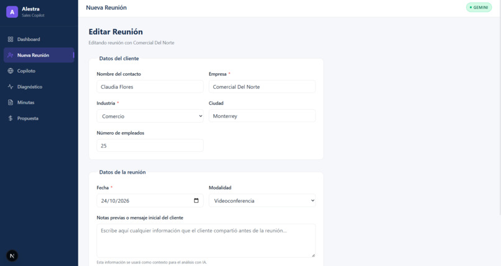Click the Diagnóstico pulse icon
The width and height of the screenshot is (501, 266).
[x=11, y=87]
